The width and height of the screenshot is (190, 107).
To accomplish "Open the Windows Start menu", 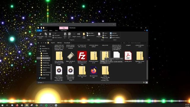I will (2, 105).
